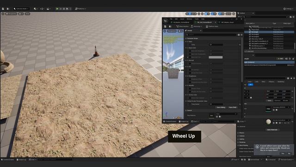Click the static mesh thumbnail in Details
This screenshot has height=167, width=296.
[268, 109]
